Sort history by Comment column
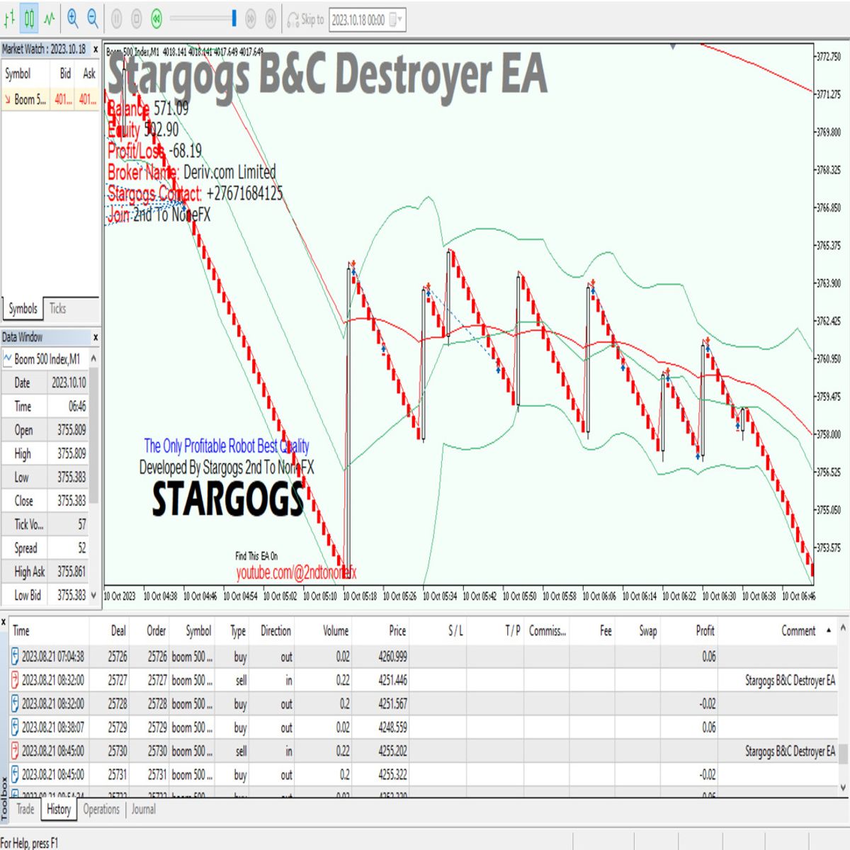 tap(798, 630)
